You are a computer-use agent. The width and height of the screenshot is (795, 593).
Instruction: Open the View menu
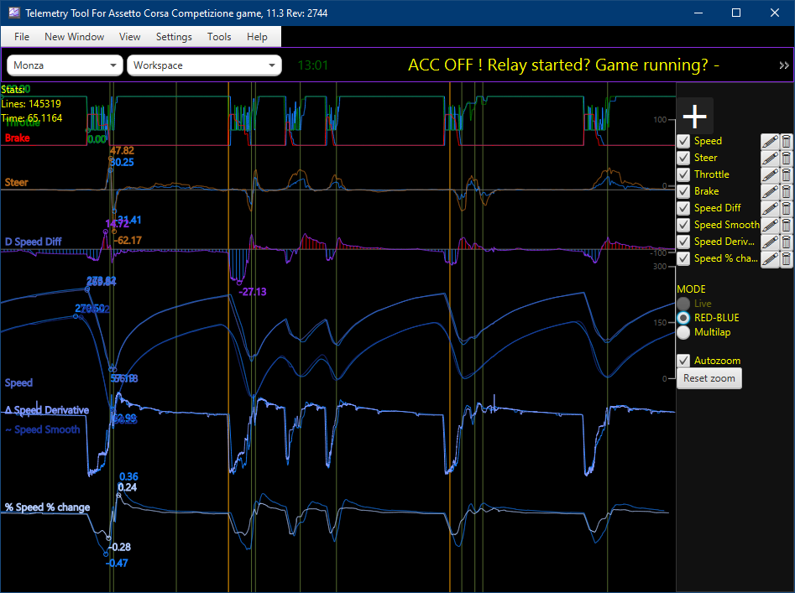coord(130,36)
